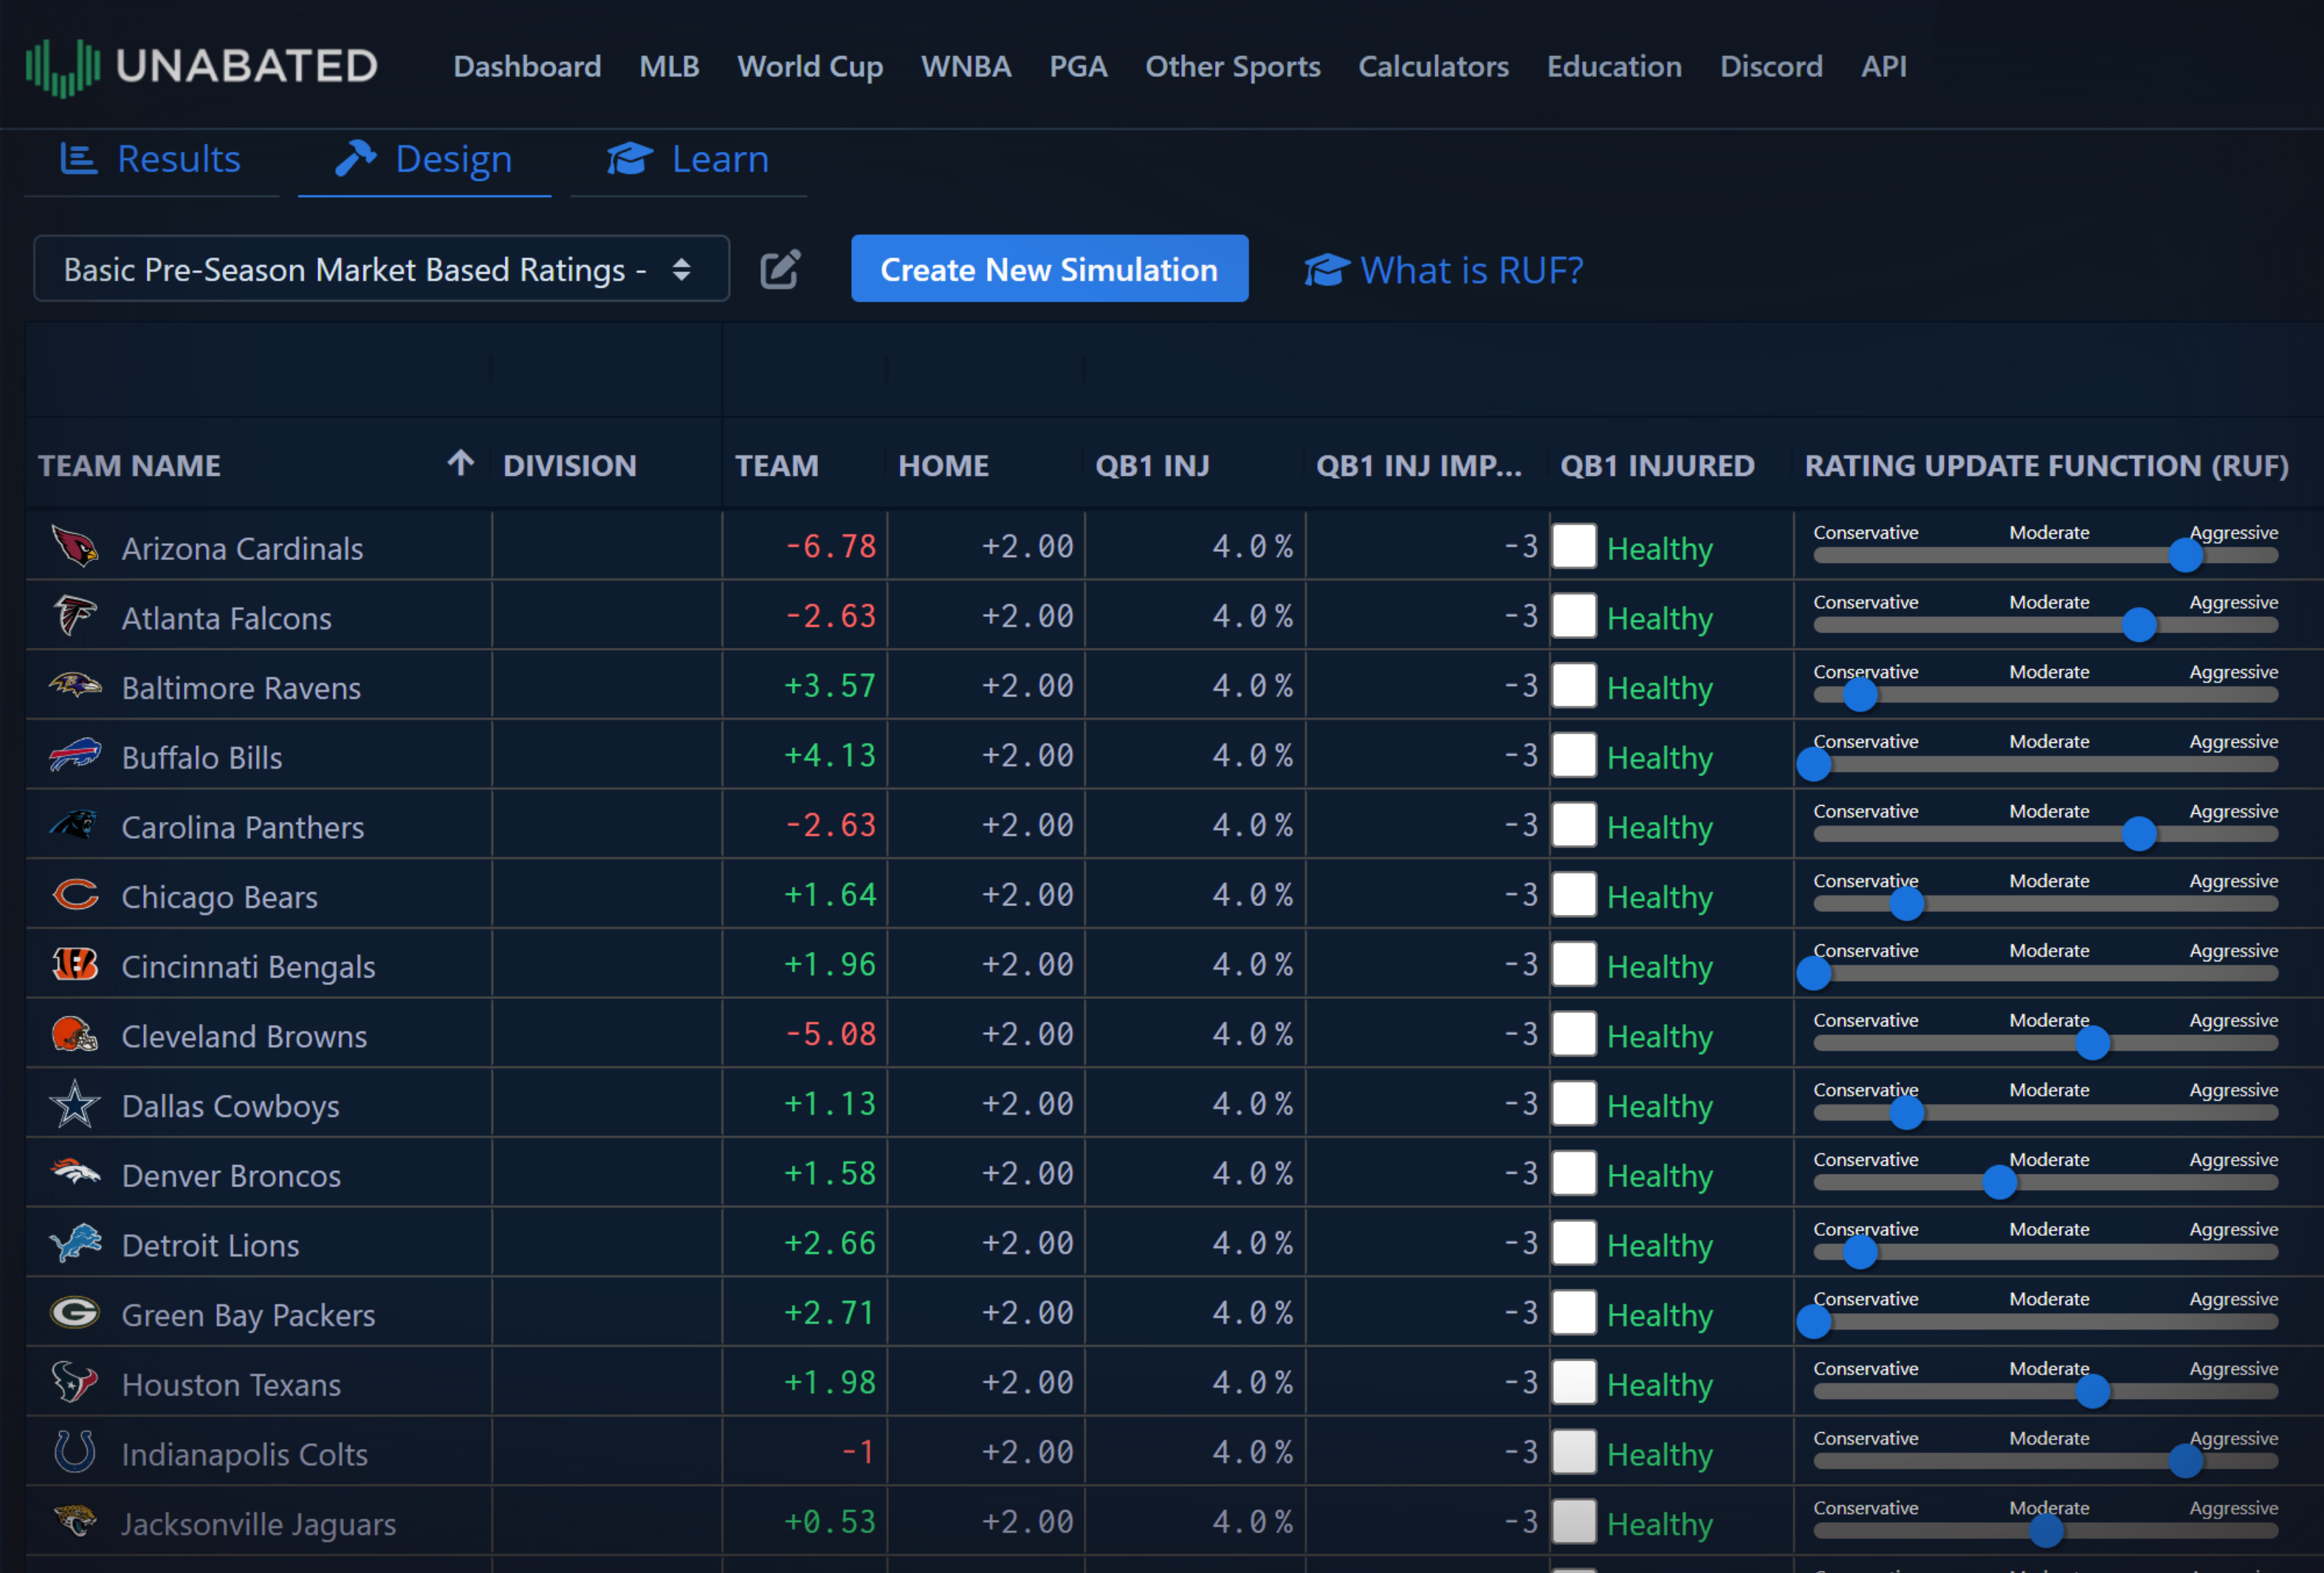Go to the MLB section
This screenshot has width=2324, height=1573.
coord(669,66)
